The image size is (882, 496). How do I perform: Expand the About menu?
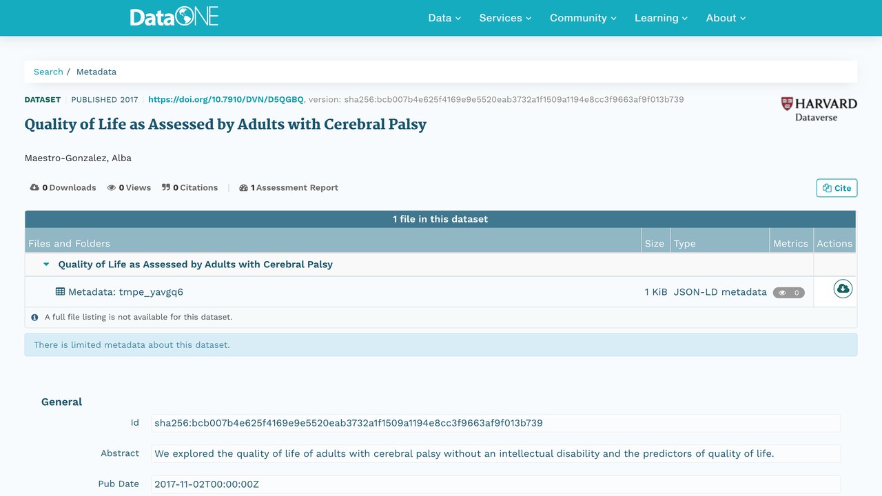point(726,18)
